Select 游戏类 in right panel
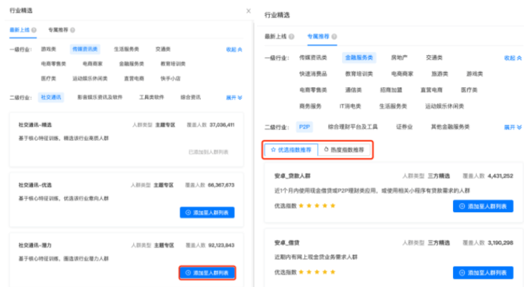 (475, 74)
